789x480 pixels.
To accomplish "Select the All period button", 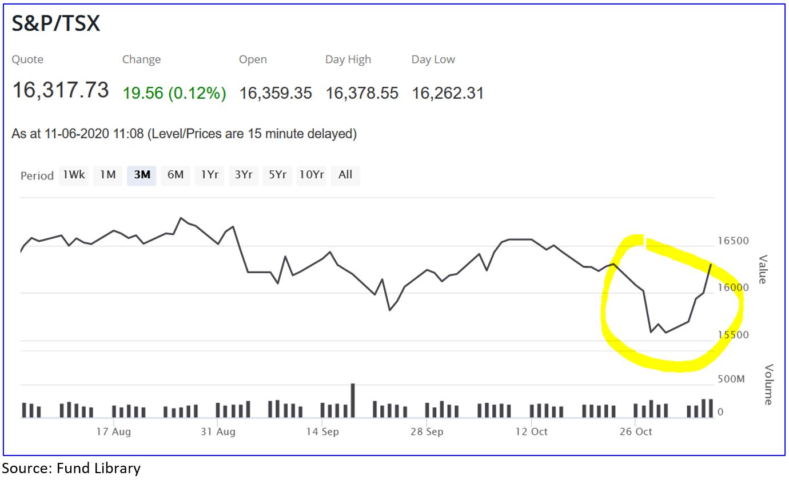I will coord(345,175).
